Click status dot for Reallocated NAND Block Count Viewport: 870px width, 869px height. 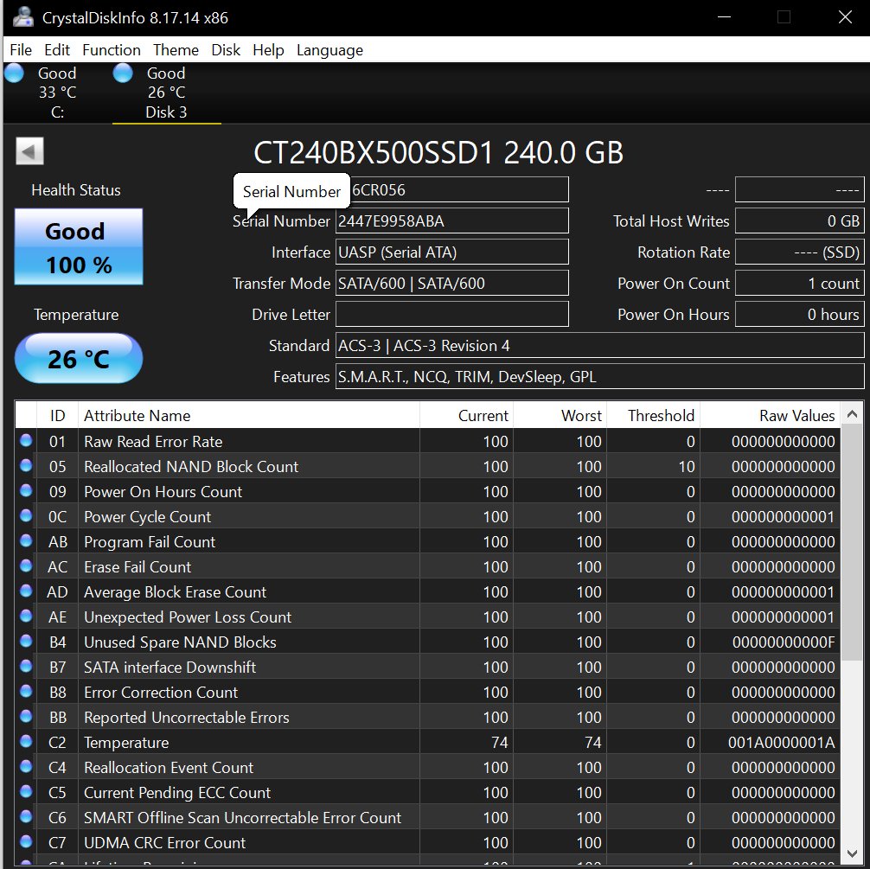point(26,465)
